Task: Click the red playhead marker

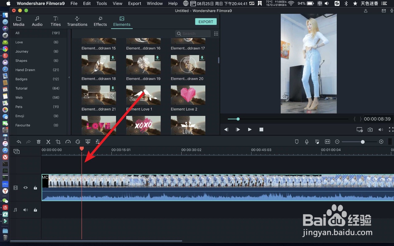Action: [82, 149]
